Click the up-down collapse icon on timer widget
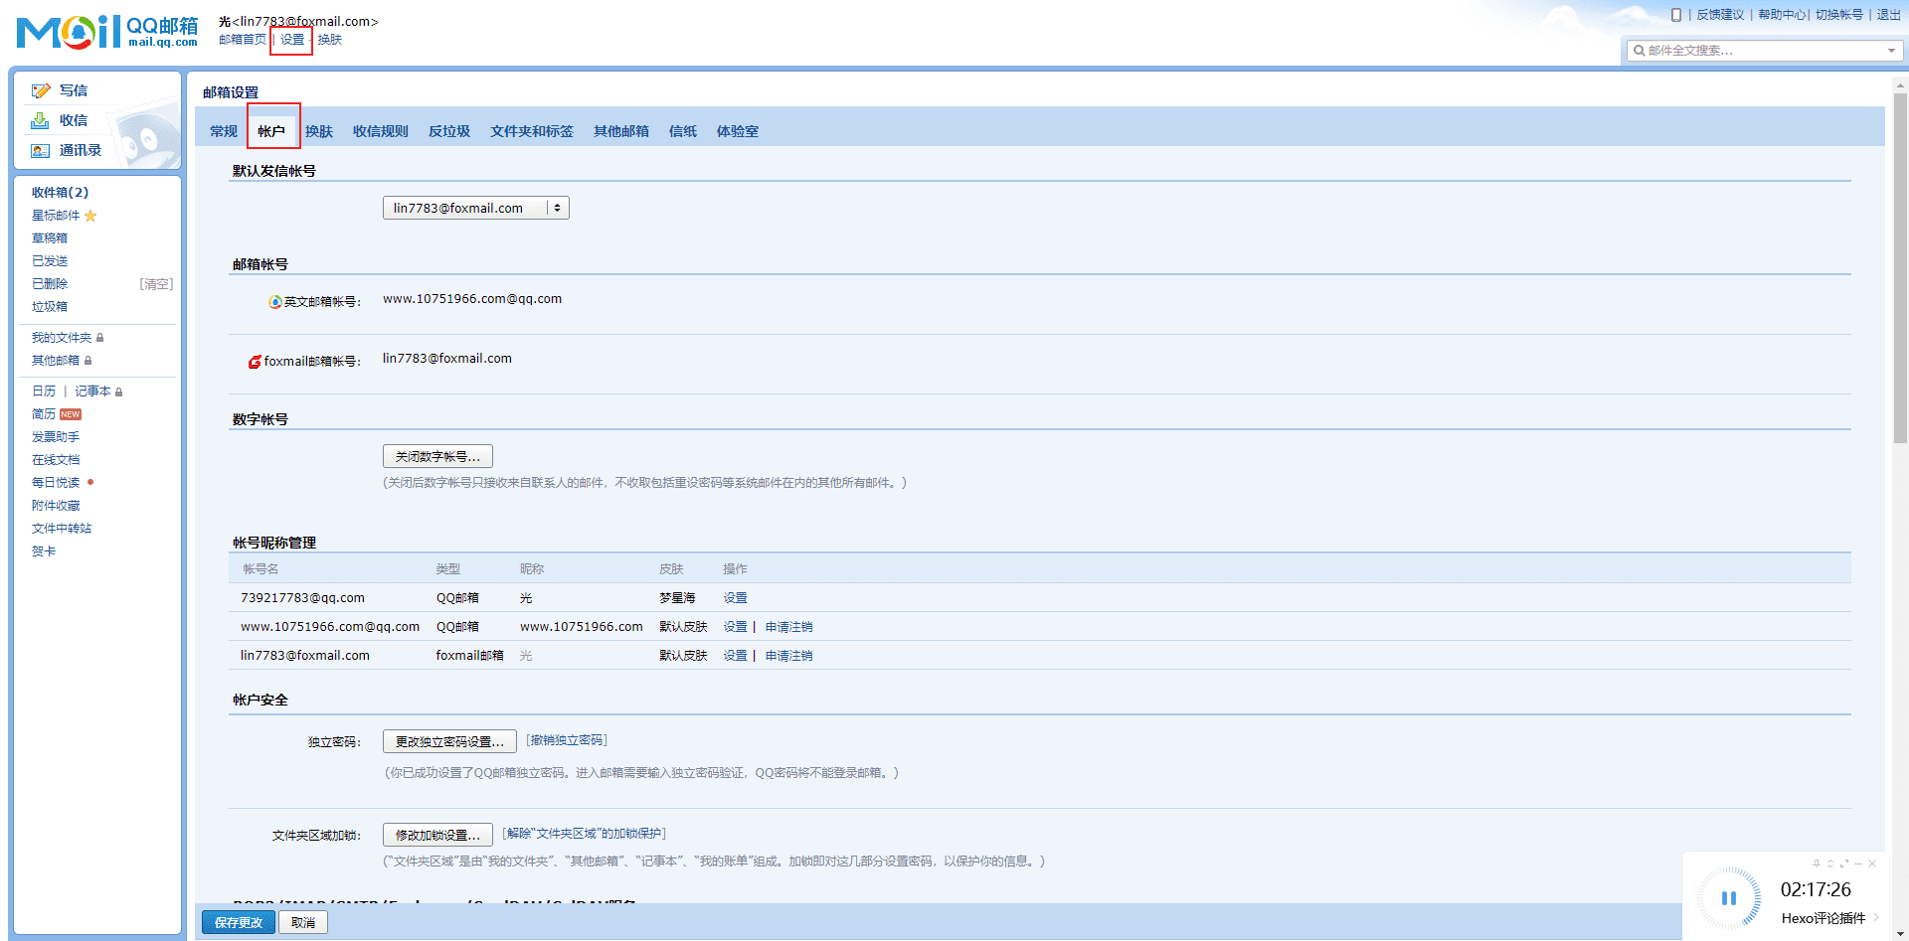1909x941 pixels. click(1830, 863)
